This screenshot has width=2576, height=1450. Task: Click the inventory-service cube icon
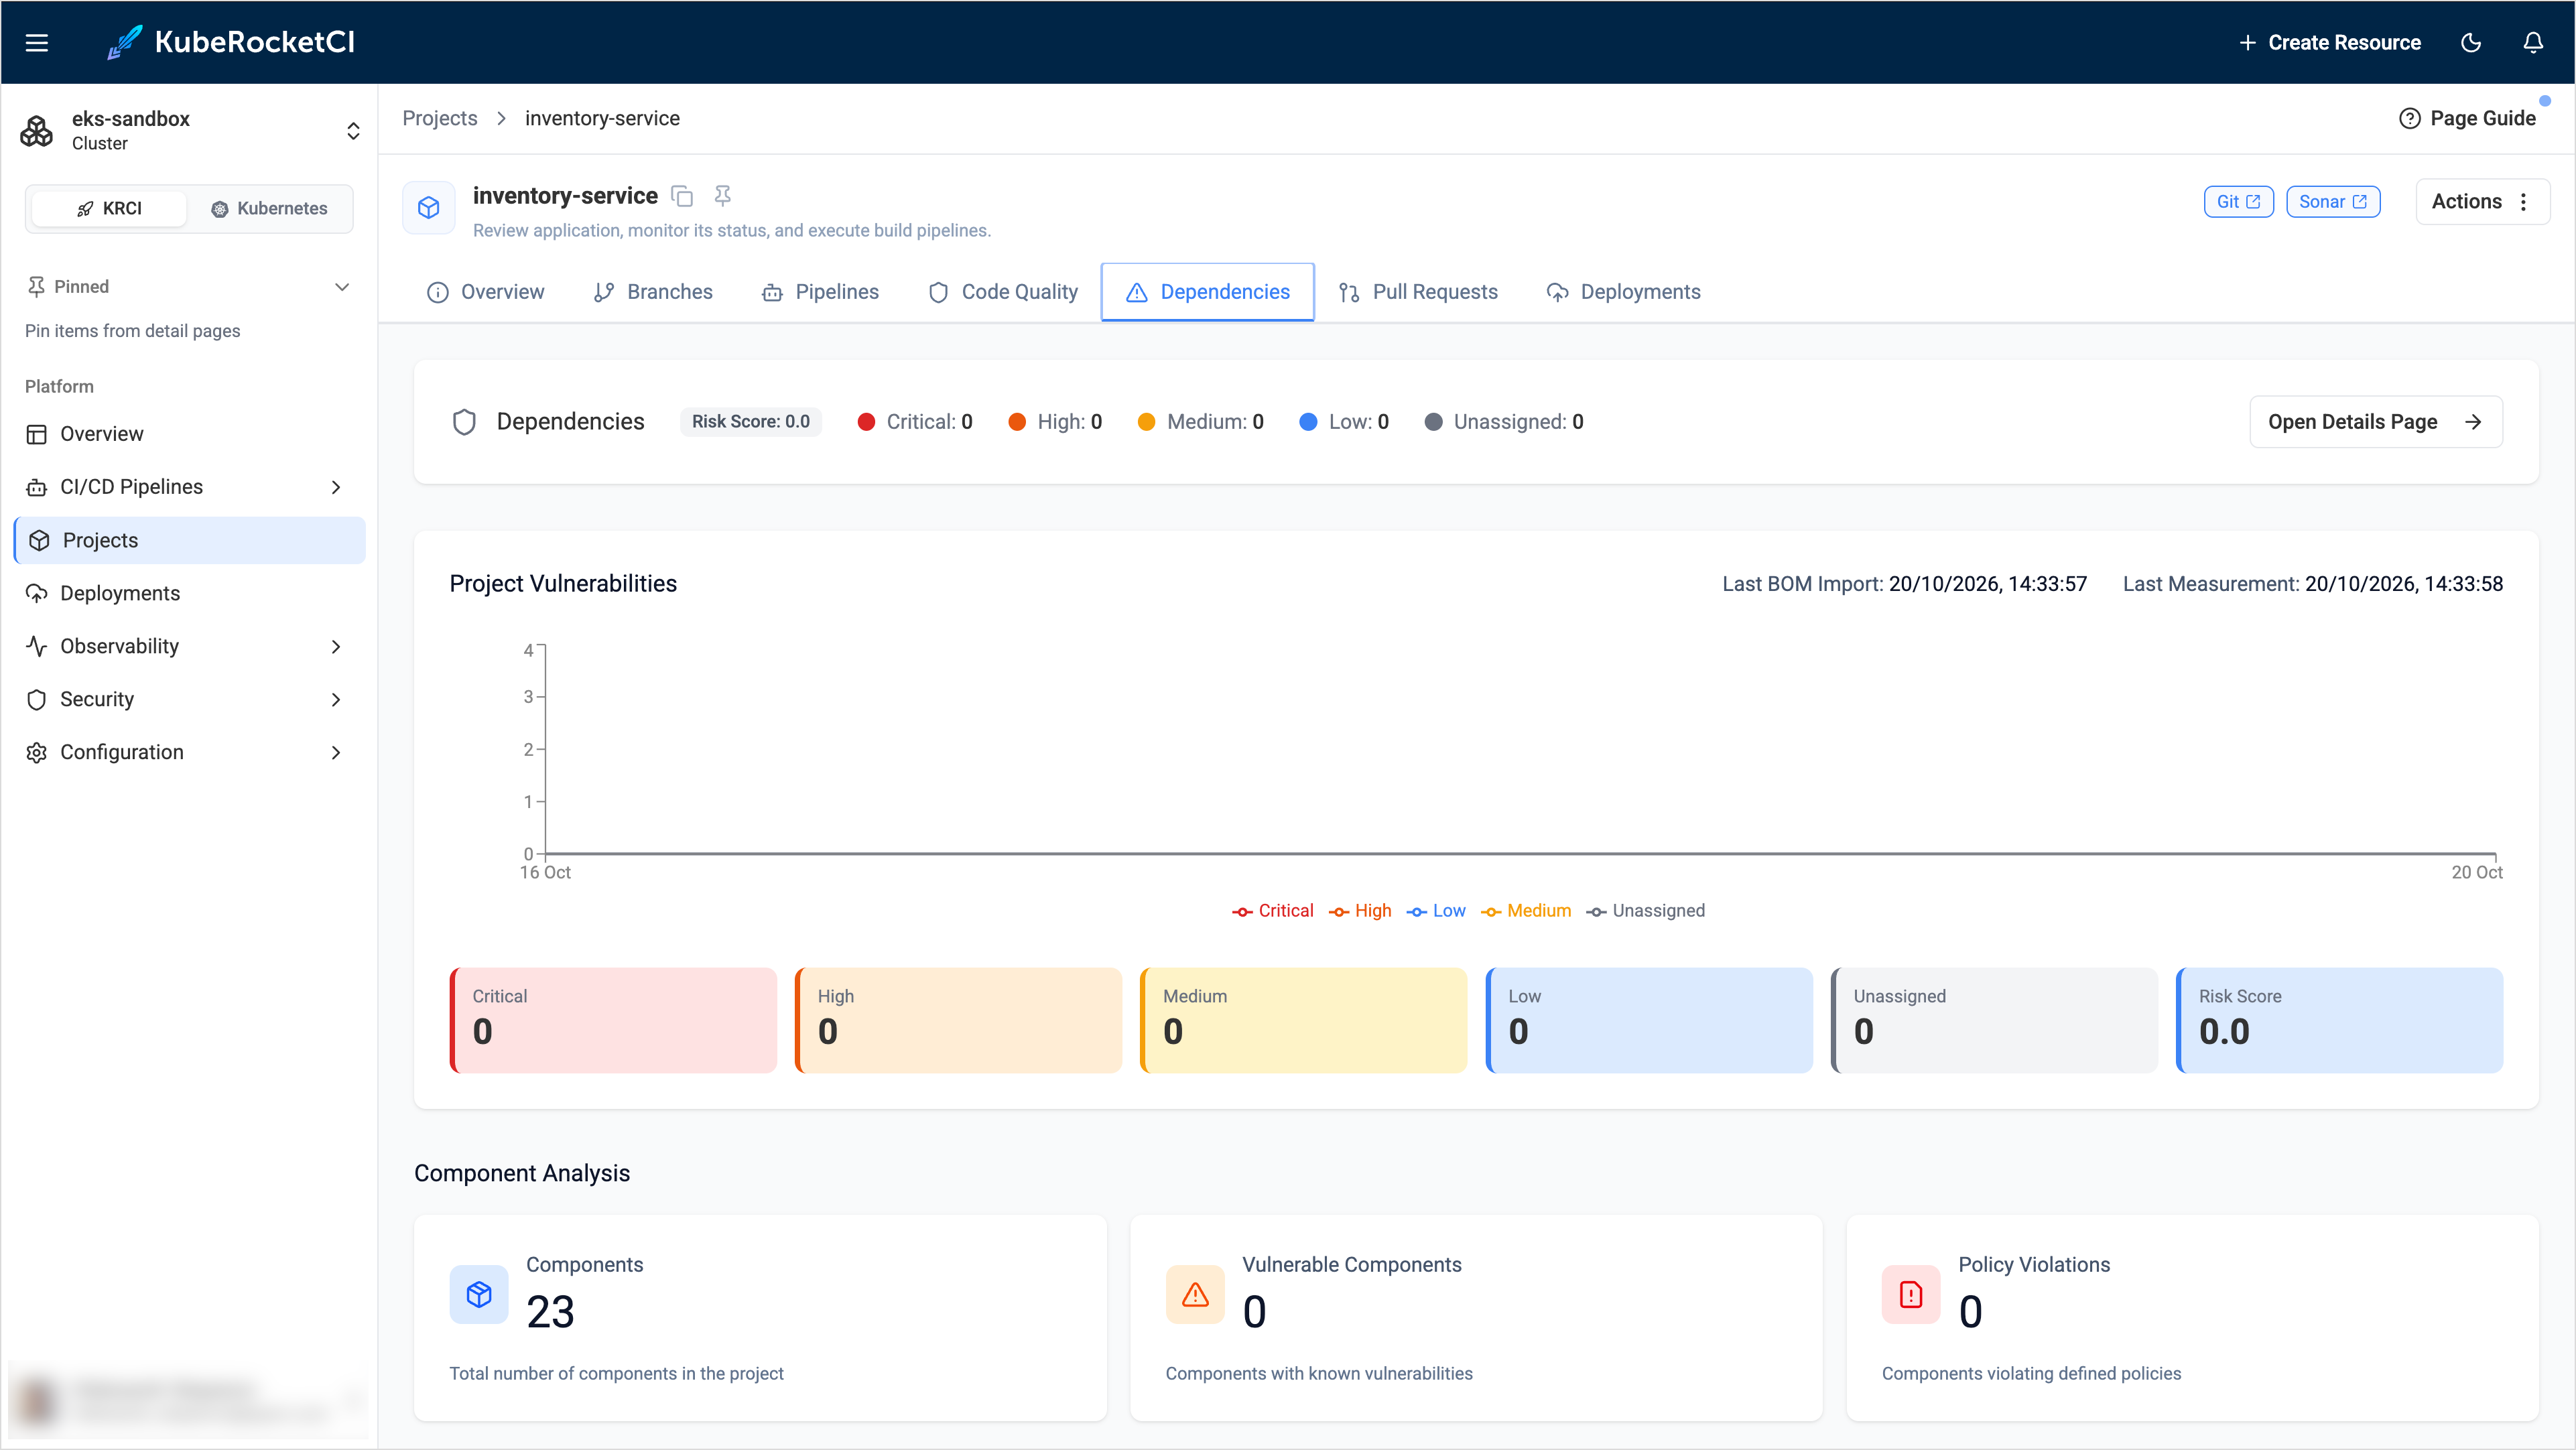(x=429, y=207)
